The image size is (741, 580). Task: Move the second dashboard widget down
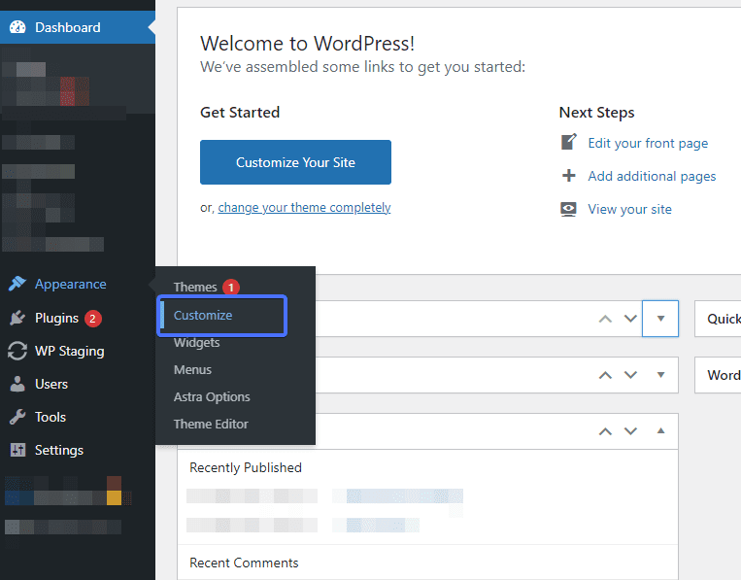(630, 375)
